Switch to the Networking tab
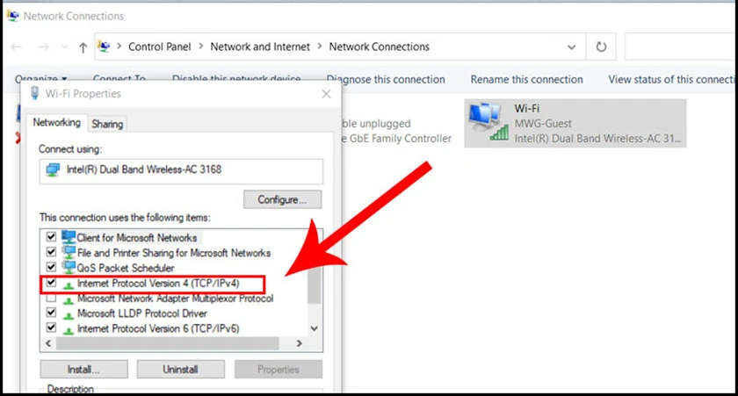This screenshot has height=396, width=738. pos(56,123)
